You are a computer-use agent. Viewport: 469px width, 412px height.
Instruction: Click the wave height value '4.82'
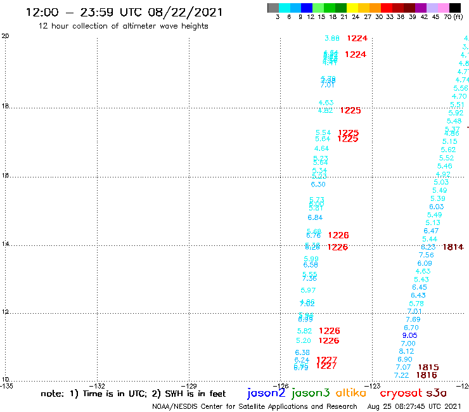[x=325, y=110]
